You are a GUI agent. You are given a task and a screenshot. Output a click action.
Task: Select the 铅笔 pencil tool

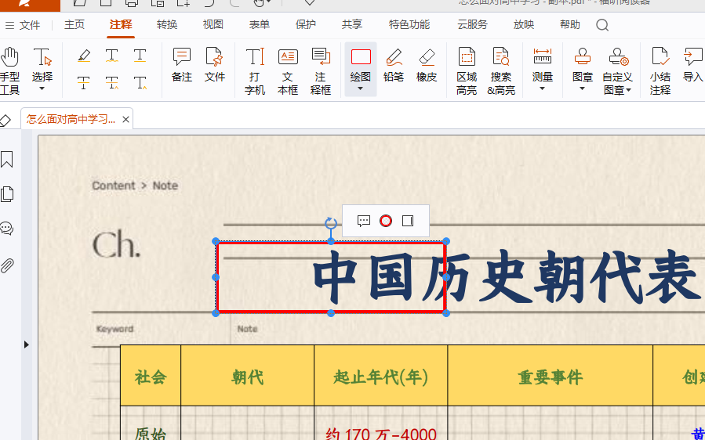pos(394,64)
